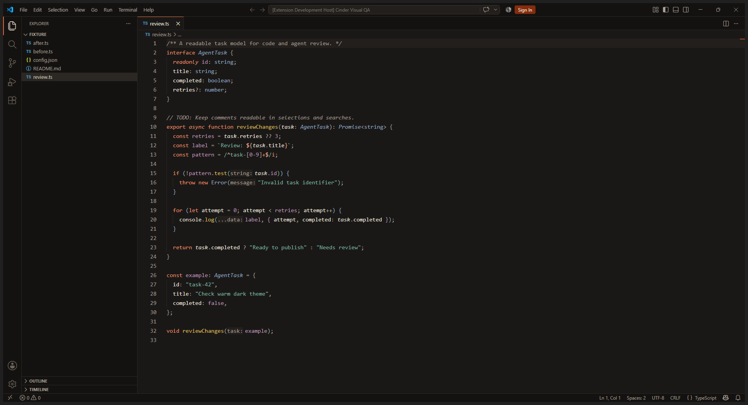
Task: Open the Selection menu
Action: 58,10
